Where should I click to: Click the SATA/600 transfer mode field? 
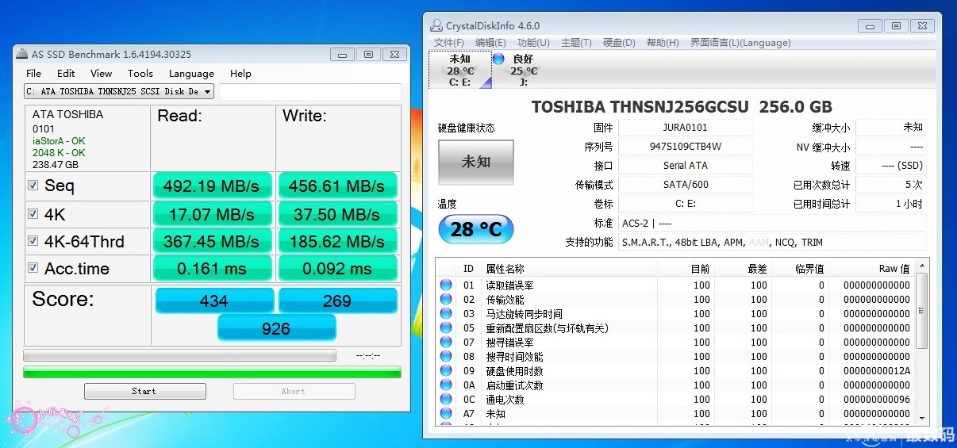point(686,185)
